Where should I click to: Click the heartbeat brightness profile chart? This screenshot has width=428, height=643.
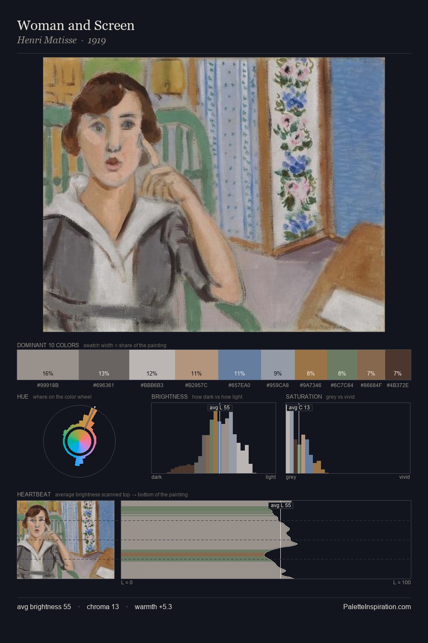pos(266,540)
